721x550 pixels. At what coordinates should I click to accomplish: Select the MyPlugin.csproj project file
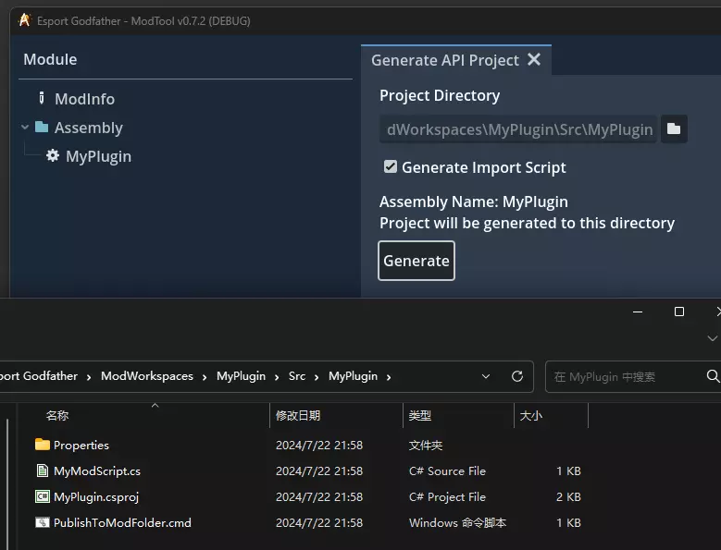(95, 497)
